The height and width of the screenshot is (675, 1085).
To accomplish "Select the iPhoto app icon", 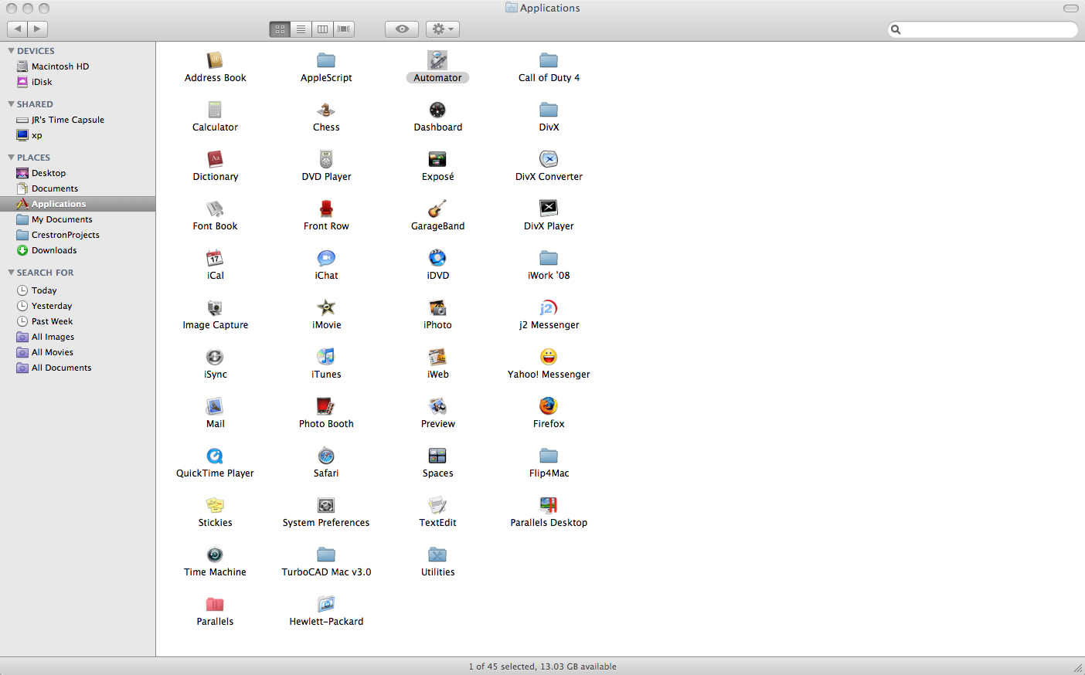I will 437,307.
